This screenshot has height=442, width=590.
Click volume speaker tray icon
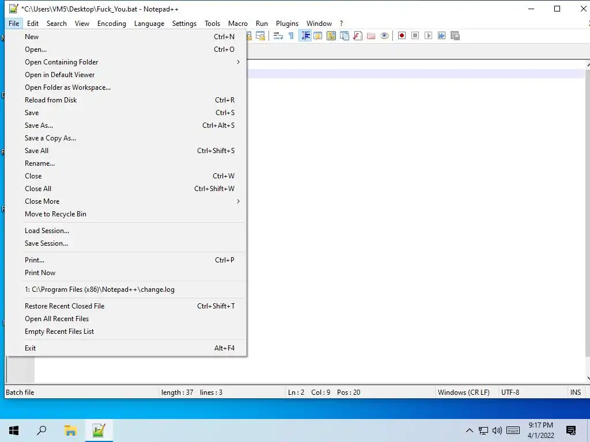tap(497, 430)
